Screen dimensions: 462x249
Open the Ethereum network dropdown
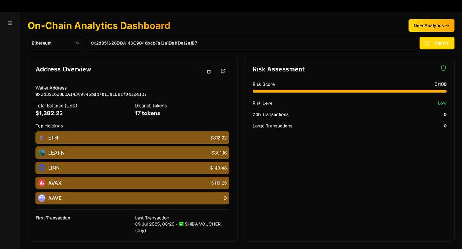click(56, 43)
